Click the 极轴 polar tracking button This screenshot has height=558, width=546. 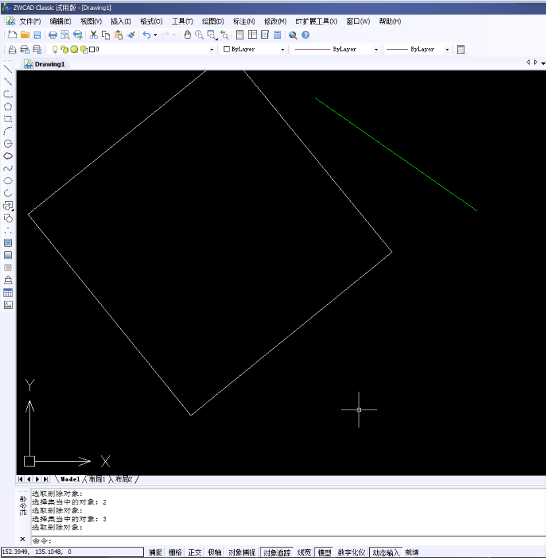(214, 553)
